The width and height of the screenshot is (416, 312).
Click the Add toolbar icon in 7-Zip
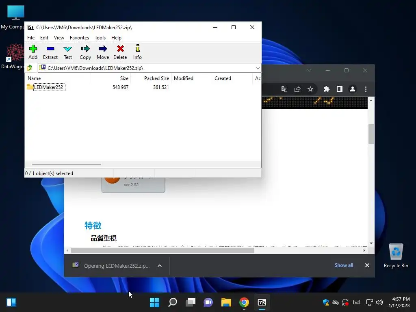pos(33,52)
